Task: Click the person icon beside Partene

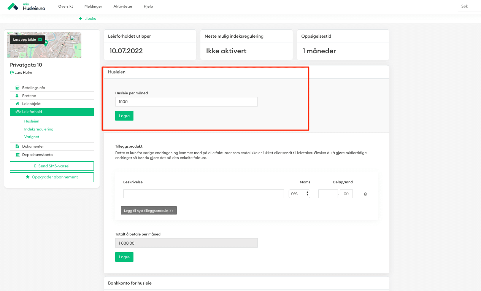Action: point(17,96)
